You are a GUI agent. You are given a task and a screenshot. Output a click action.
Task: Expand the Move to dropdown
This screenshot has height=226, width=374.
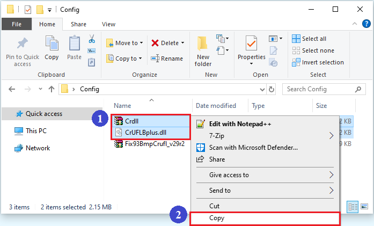(x=142, y=43)
